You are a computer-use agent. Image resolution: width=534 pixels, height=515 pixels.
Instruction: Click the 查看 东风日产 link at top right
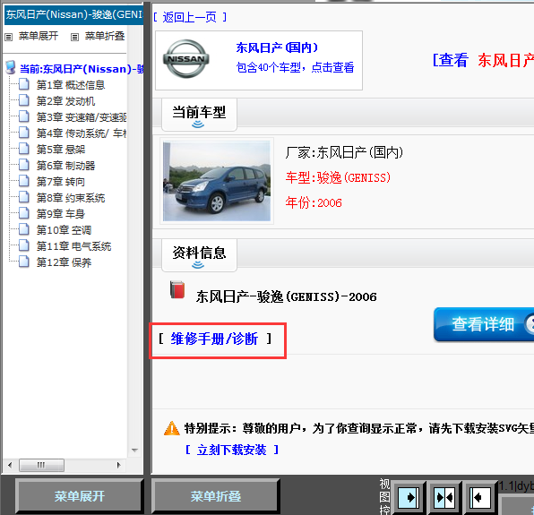483,60
